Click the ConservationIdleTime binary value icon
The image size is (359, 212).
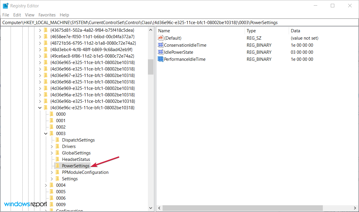click(161, 45)
